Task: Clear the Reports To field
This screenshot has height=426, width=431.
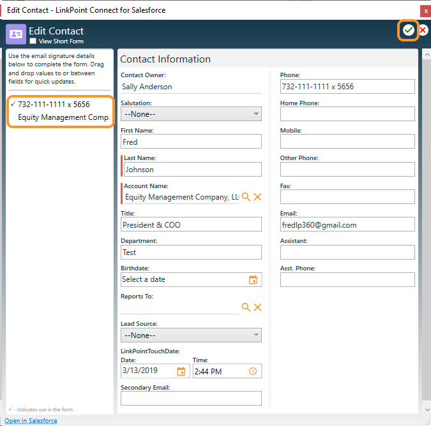Action: click(x=257, y=307)
